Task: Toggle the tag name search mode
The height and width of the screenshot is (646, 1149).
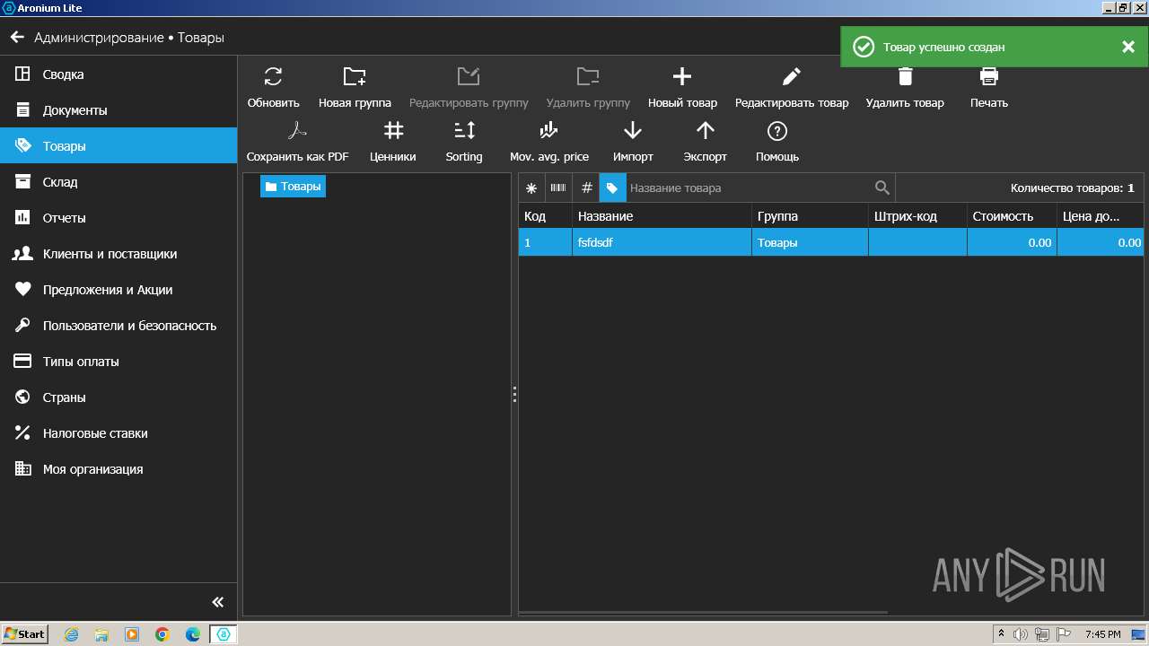Action: 612,188
